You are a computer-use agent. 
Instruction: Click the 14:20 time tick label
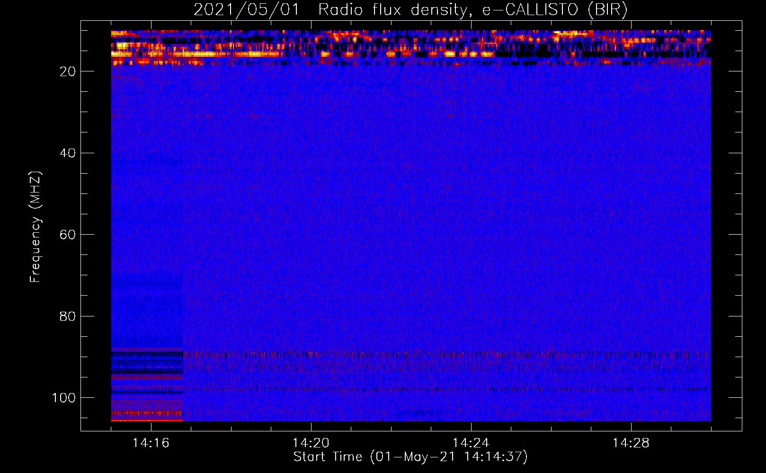pos(311,443)
